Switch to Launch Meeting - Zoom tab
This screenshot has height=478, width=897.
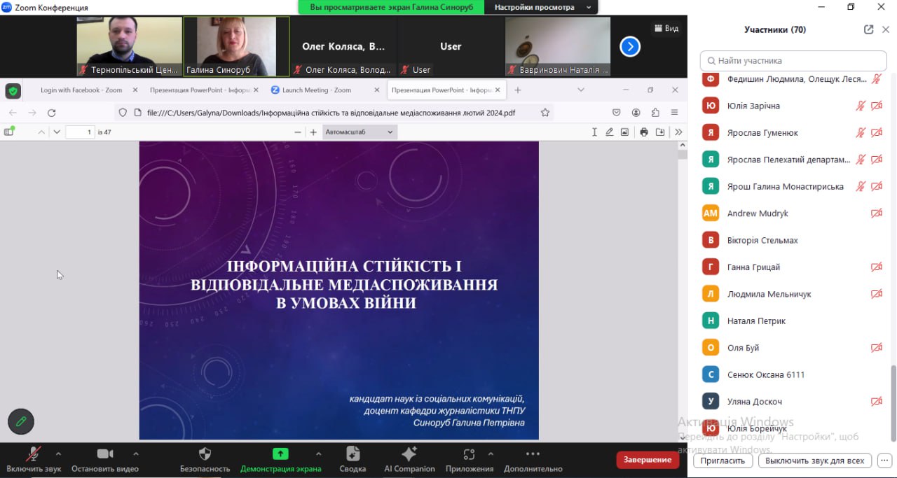(316, 90)
